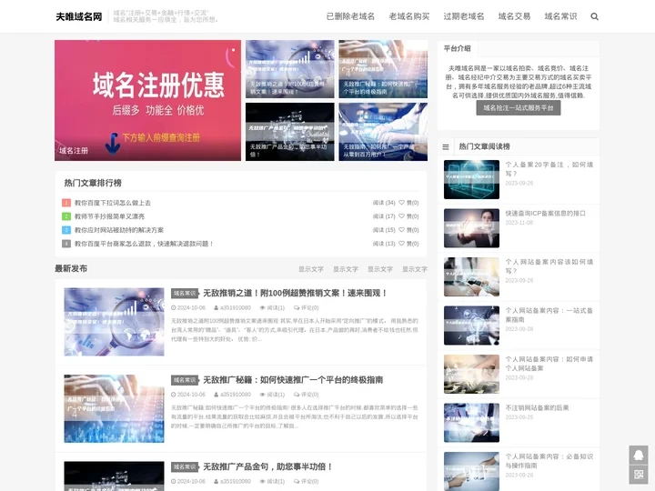Image resolution: width=655 pixels, height=491 pixels.
Task: Open 老域名购买 menu item
Action: tap(409, 16)
